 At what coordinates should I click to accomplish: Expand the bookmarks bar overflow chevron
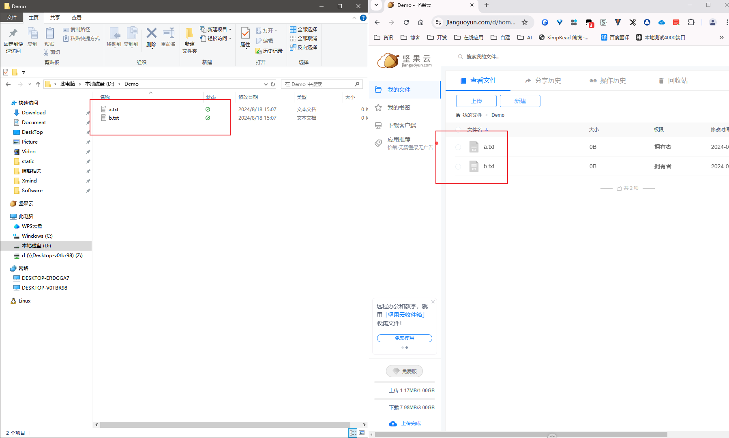pyautogui.click(x=721, y=37)
